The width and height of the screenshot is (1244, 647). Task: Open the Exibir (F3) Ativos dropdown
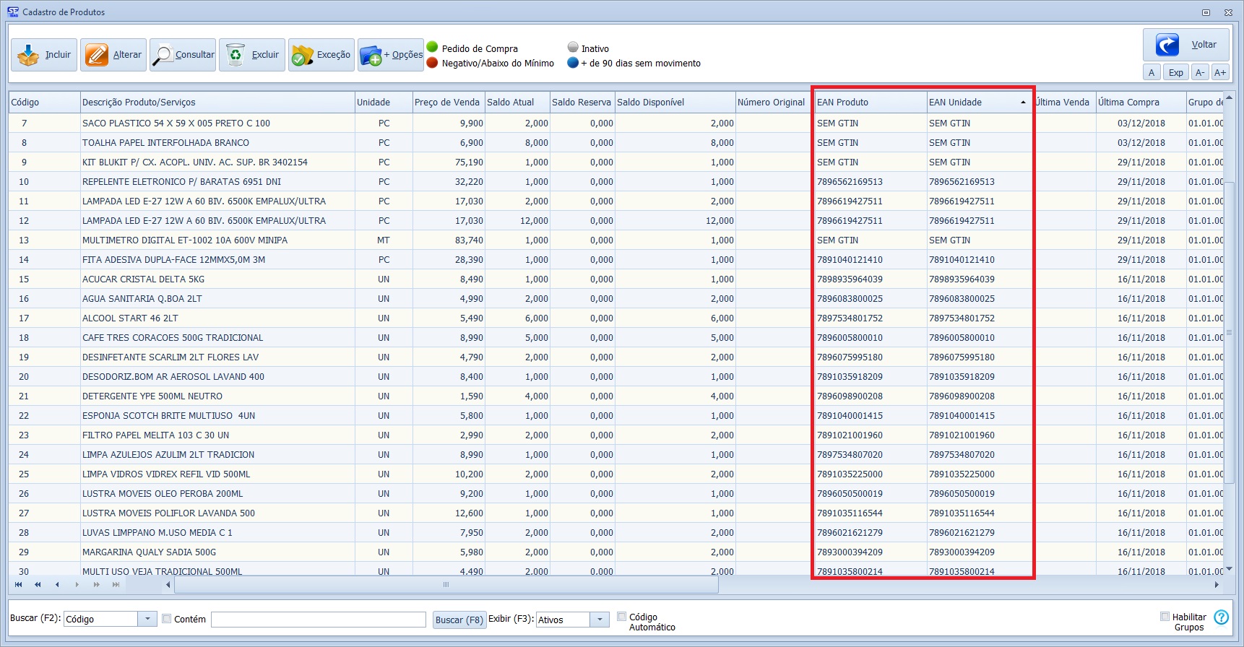click(600, 620)
